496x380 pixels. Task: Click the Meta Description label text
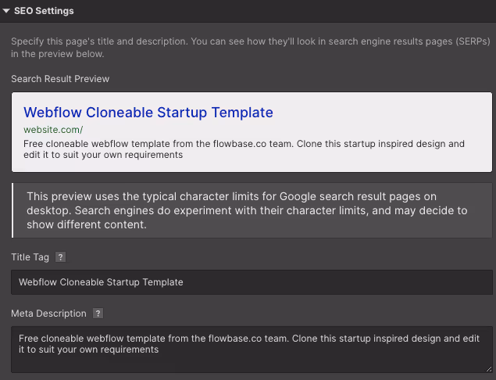48,314
